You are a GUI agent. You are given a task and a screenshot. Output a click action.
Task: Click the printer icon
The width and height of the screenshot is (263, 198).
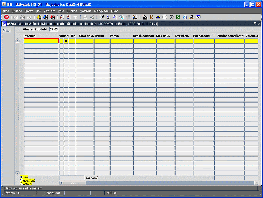85,17
